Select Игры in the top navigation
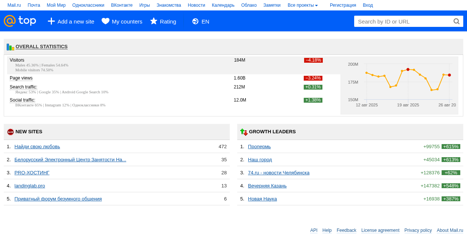 (145, 5)
